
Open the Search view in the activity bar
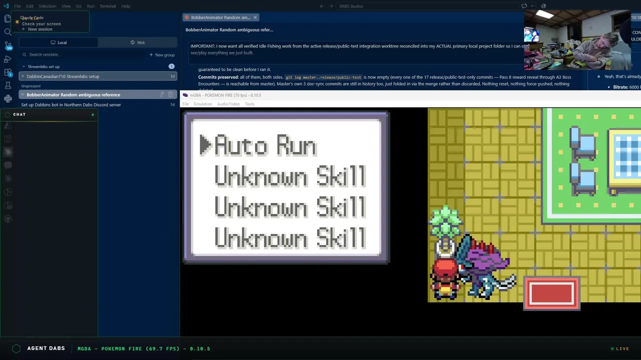click(8, 32)
